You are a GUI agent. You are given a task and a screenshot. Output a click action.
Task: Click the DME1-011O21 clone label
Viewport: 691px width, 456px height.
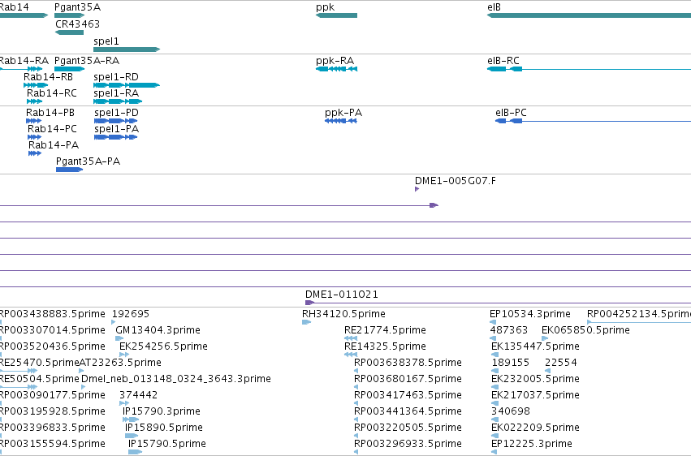coord(342,294)
